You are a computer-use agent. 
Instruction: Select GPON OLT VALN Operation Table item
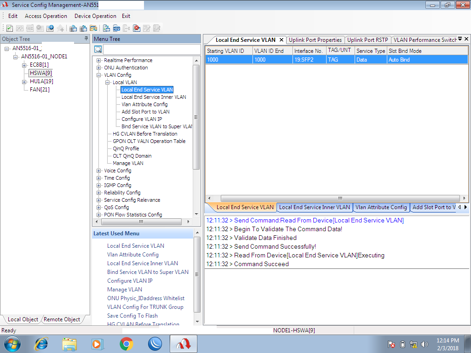[x=149, y=141]
